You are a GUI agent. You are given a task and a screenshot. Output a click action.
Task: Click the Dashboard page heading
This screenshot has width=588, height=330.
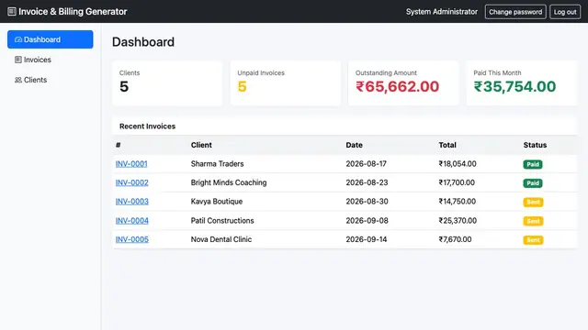(143, 42)
